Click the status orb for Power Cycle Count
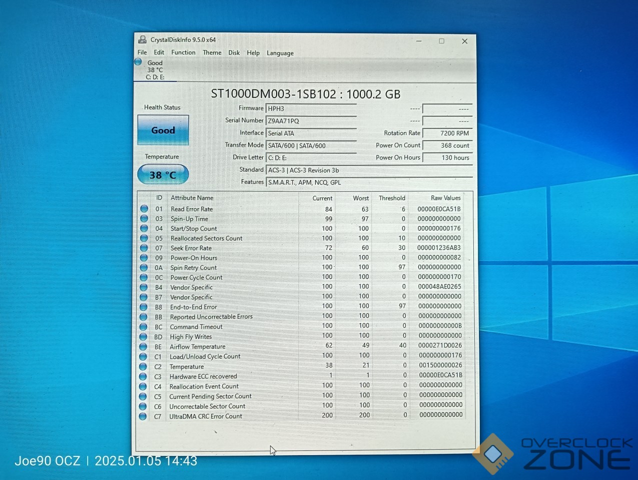The image size is (638, 480). point(144,277)
